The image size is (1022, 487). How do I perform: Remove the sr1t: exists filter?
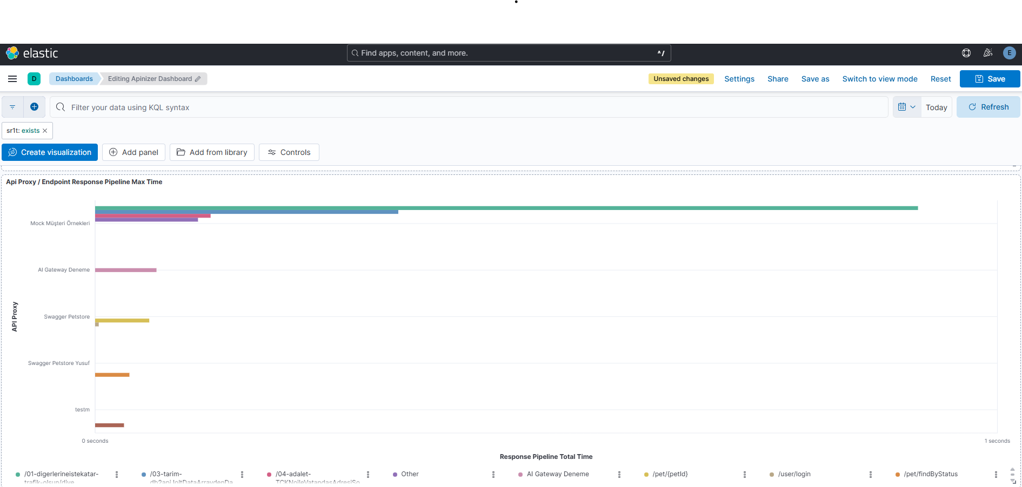[x=45, y=131]
